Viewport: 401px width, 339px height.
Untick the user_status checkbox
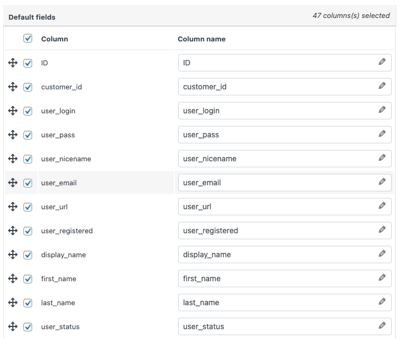(x=28, y=326)
